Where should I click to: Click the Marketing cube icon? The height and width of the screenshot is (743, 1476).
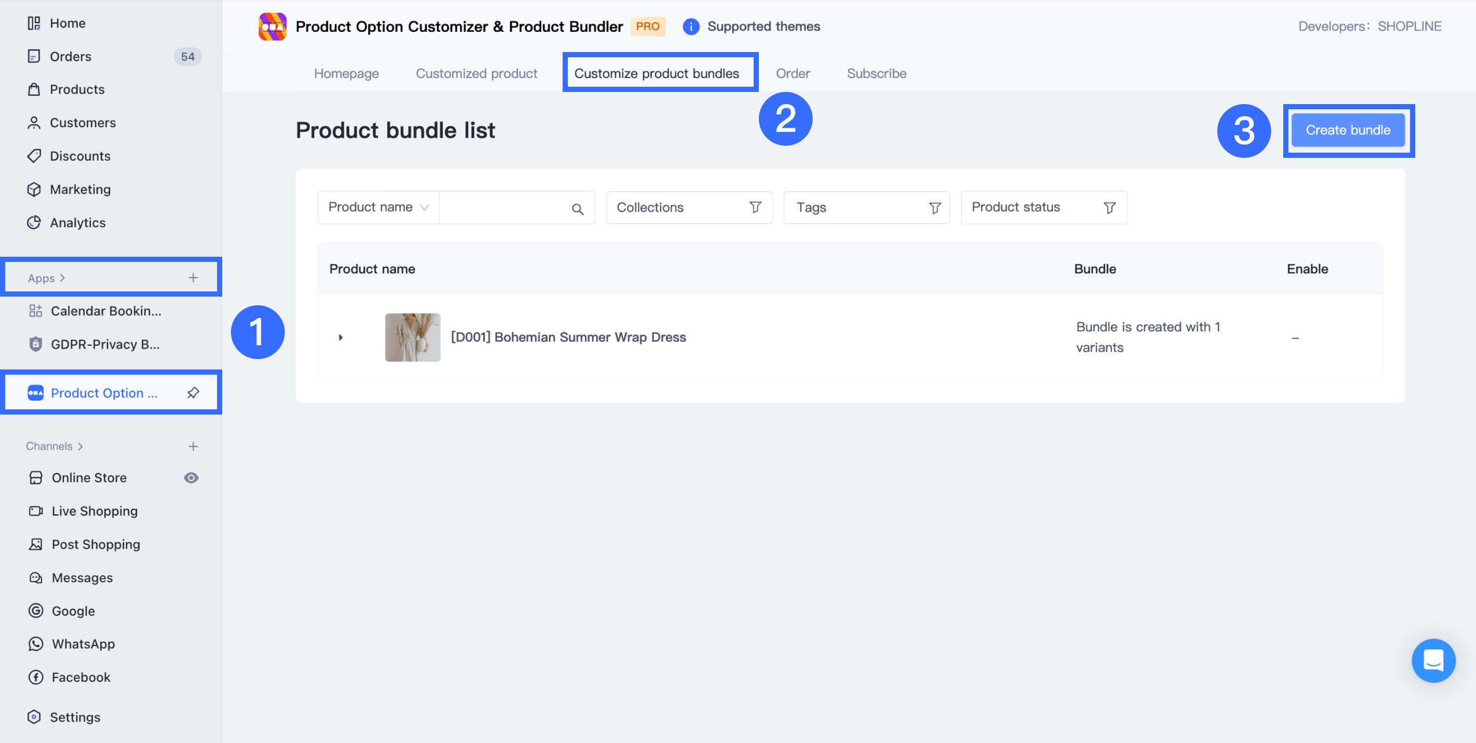[x=34, y=189]
